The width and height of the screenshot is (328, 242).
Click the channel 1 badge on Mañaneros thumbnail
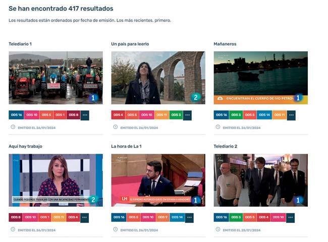[298, 98]
